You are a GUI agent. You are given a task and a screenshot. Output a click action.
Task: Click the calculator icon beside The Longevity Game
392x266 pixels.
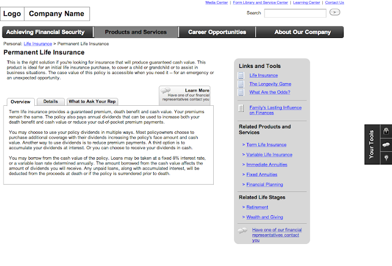(241, 84)
